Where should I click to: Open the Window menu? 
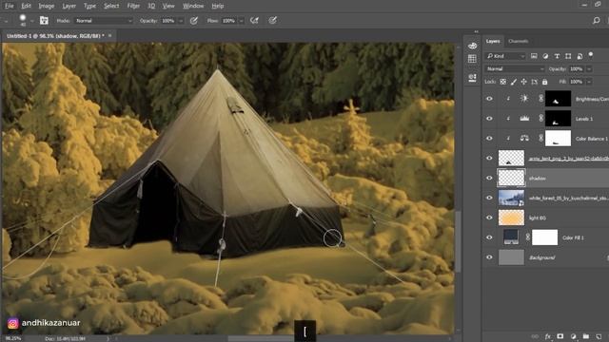193,6
